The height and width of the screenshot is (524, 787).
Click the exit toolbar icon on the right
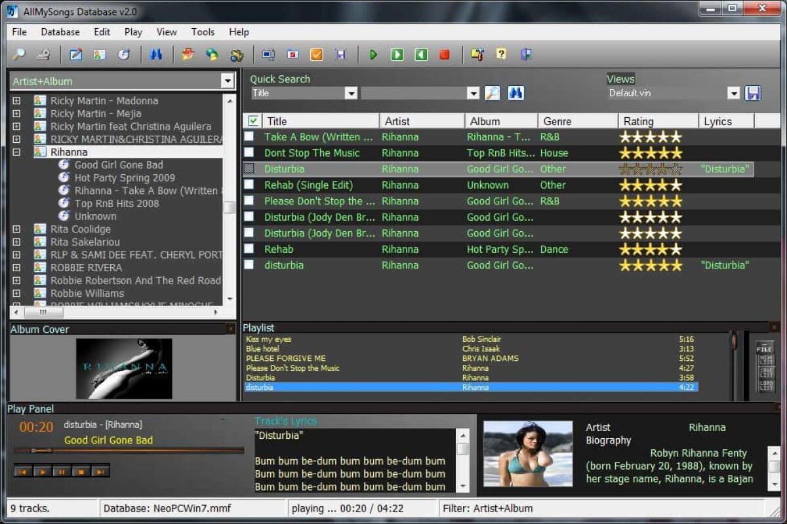526,54
